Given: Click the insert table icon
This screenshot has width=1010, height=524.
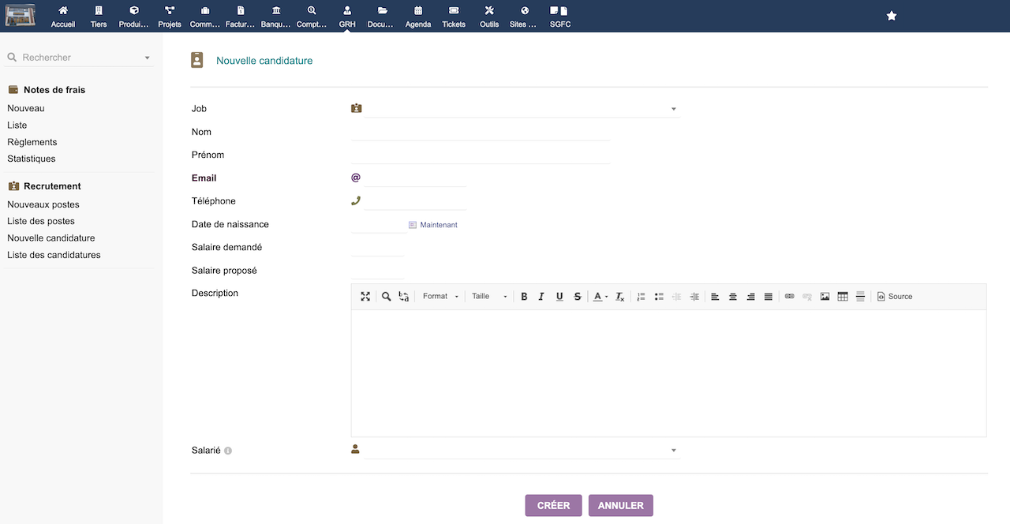Looking at the screenshot, I should (x=843, y=297).
